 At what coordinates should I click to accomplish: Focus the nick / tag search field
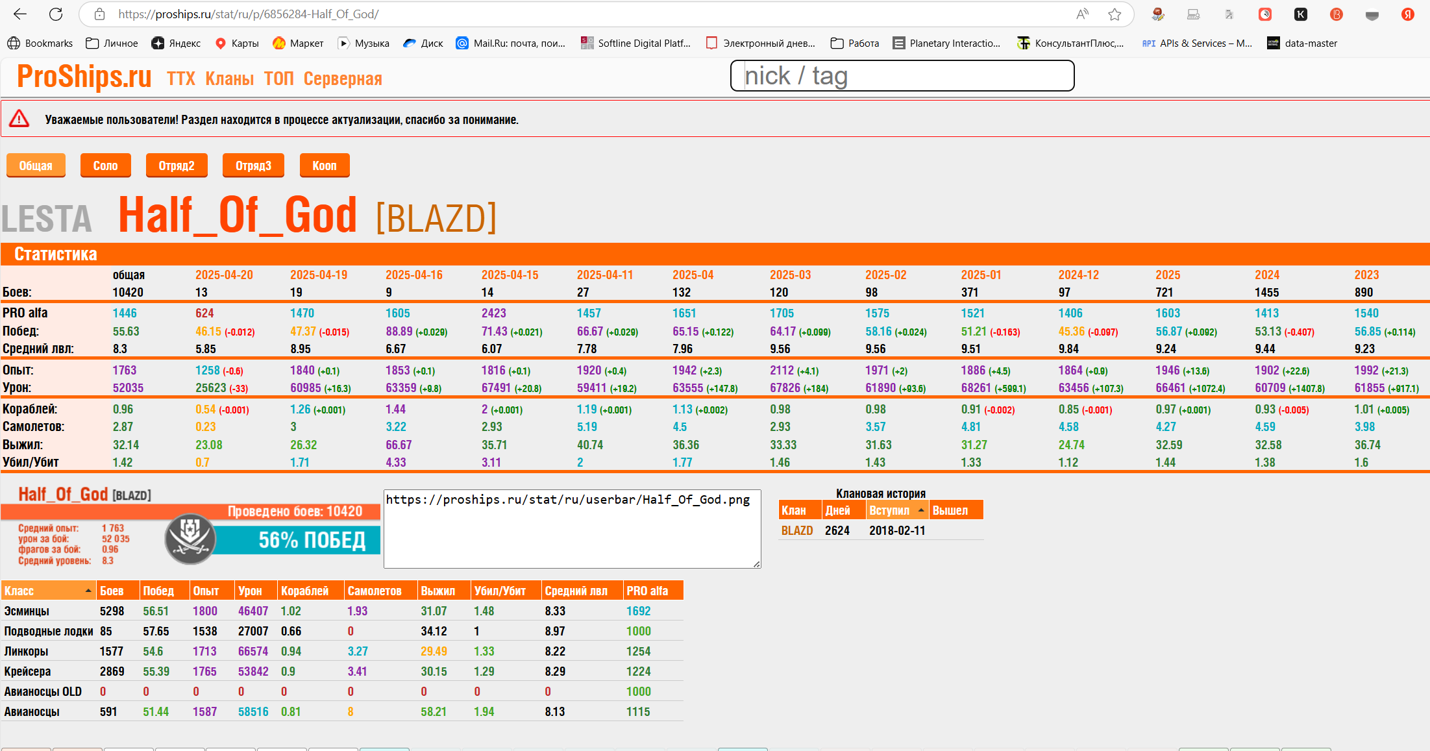902,76
